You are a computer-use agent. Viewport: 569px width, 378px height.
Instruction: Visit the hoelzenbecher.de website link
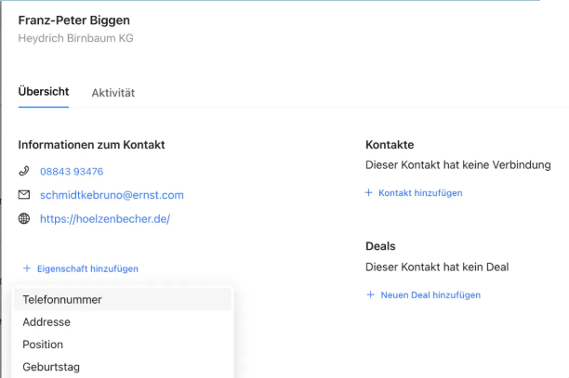(105, 219)
